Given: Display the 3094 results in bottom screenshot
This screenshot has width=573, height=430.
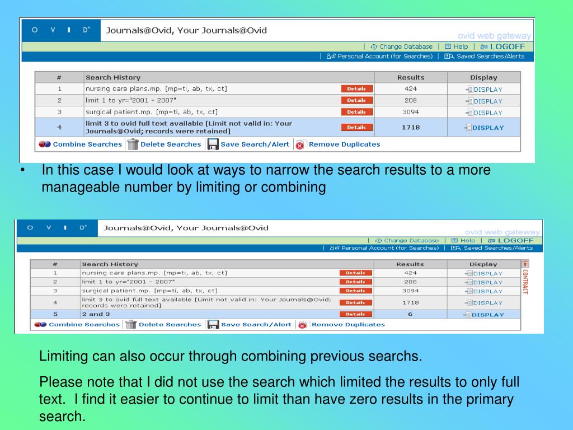Looking at the screenshot, I should [483, 291].
